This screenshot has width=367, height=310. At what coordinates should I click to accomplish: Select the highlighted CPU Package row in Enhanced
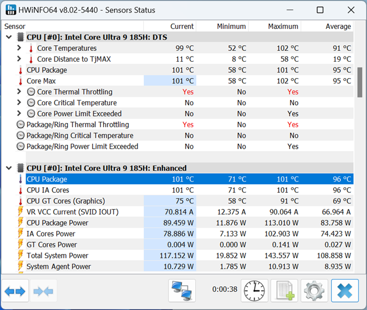pyautogui.click(x=190, y=179)
